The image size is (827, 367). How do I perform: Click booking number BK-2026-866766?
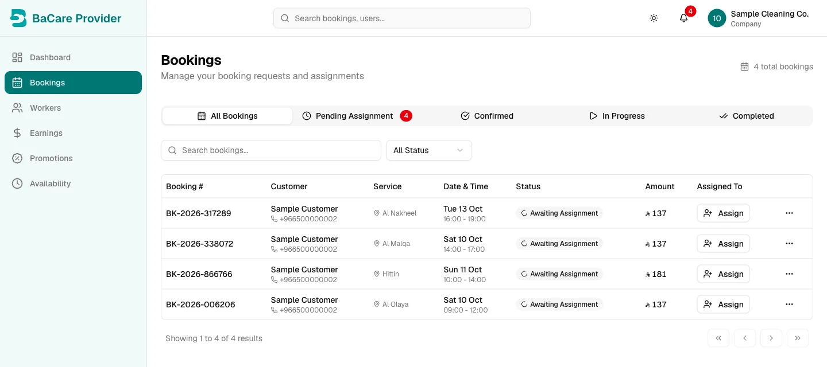pyautogui.click(x=199, y=274)
